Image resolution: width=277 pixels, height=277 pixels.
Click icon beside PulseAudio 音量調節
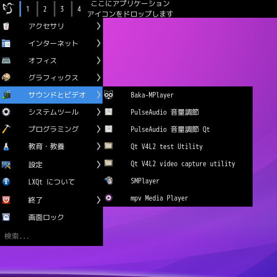[x=109, y=112]
